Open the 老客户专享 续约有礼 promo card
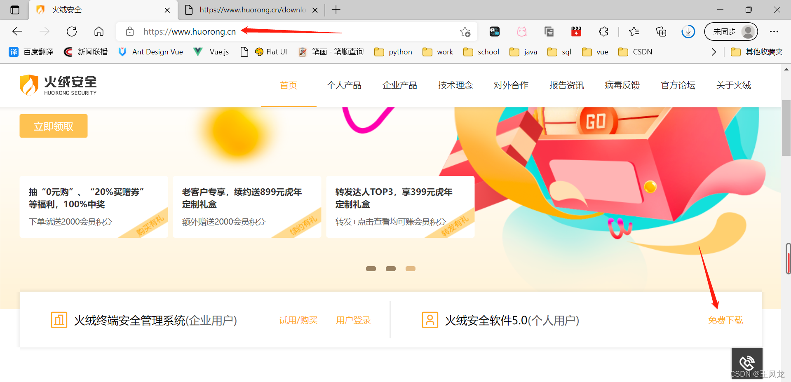The image size is (791, 382). point(247,207)
